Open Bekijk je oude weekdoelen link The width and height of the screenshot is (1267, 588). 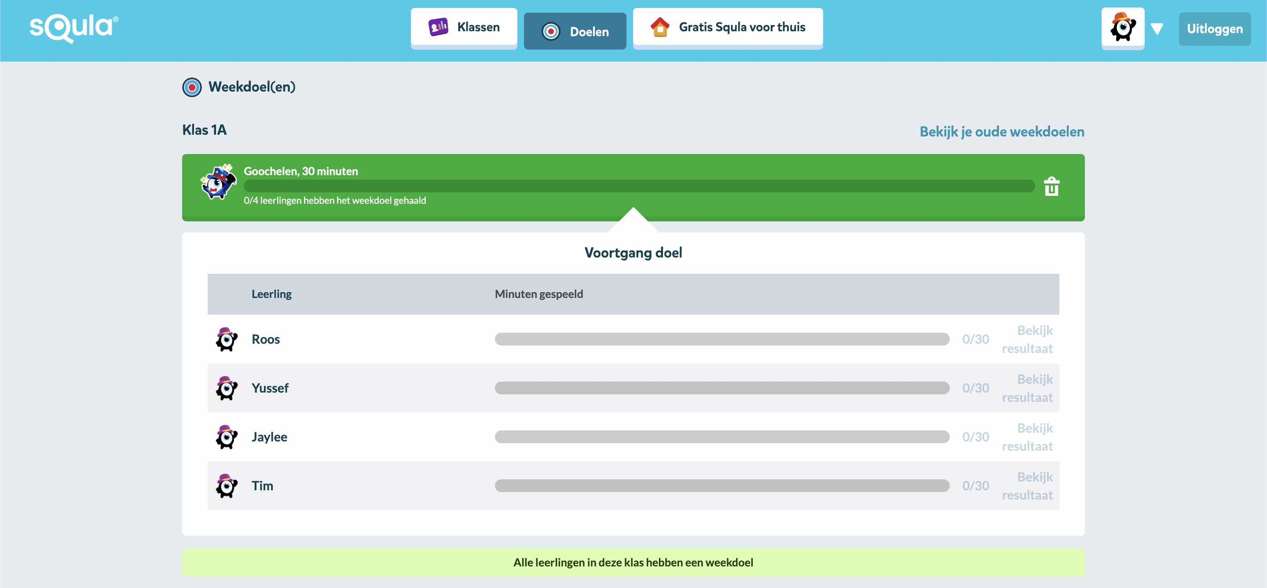tap(1002, 132)
